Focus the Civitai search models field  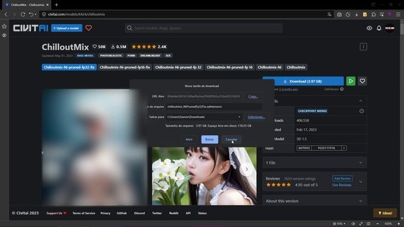[x=204, y=28]
